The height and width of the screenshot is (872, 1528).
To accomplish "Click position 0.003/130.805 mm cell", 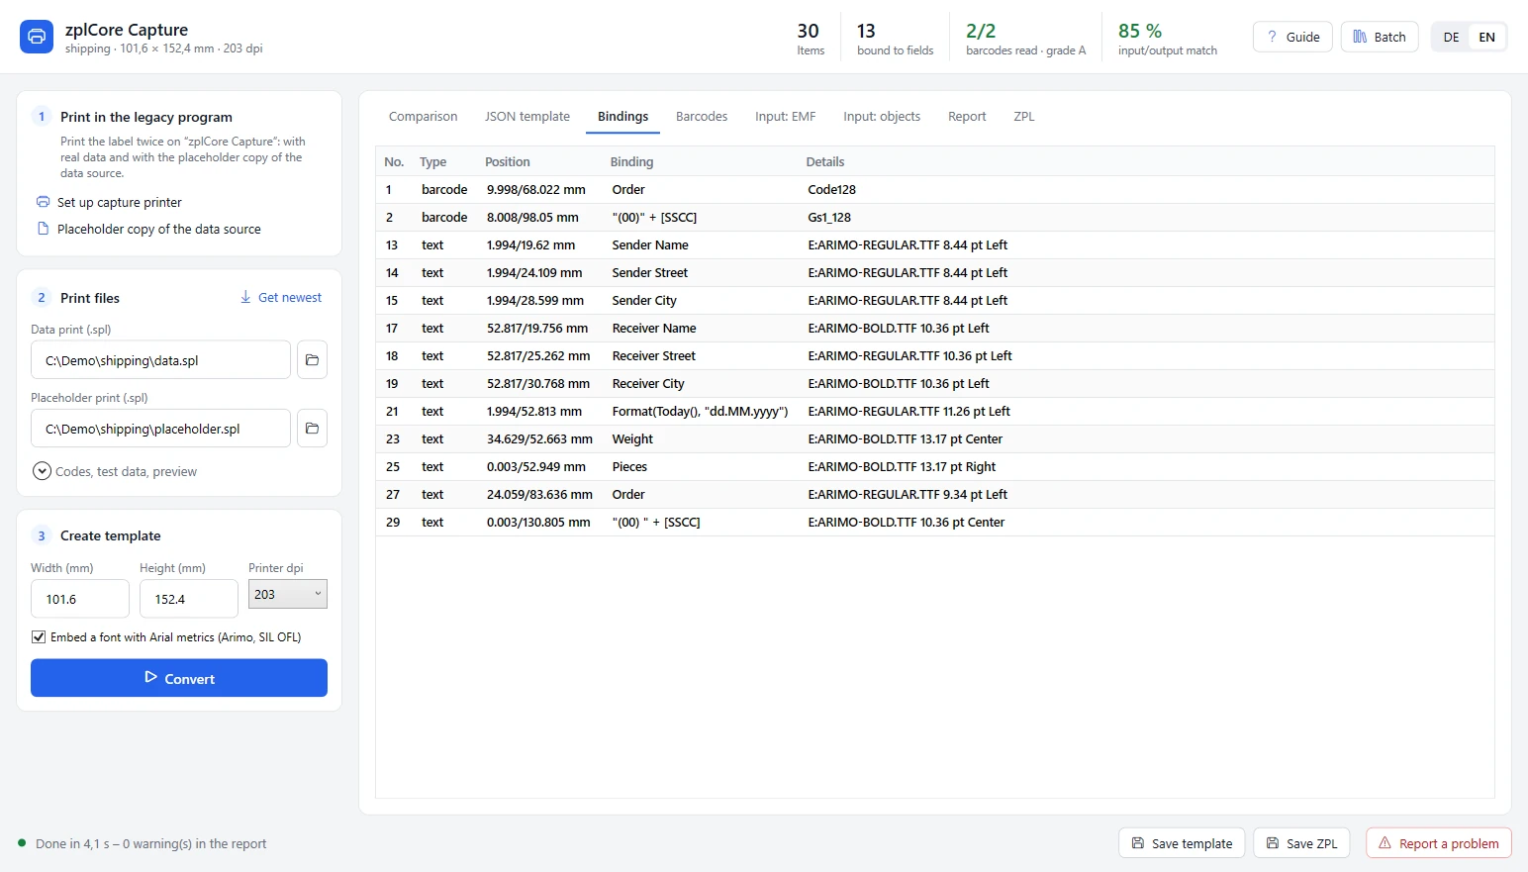I will point(538,522).
